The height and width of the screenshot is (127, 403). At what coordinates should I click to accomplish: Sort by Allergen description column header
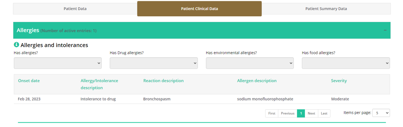(x=257, y=81)
